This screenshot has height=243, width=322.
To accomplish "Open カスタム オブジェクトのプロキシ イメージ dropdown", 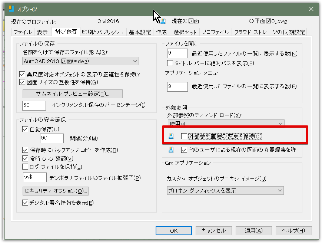I will [225, 191].
